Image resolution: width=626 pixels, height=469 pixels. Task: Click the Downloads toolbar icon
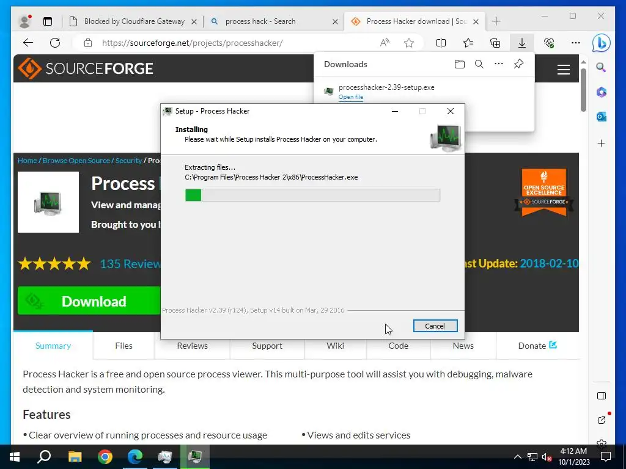(x=522, y=43)
